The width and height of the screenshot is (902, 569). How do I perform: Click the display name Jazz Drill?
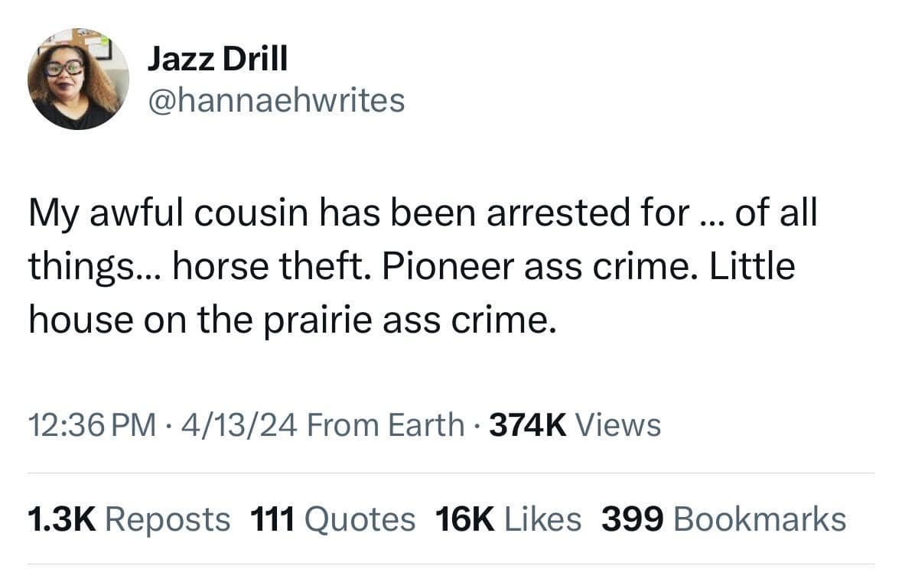tap(217, 60)
